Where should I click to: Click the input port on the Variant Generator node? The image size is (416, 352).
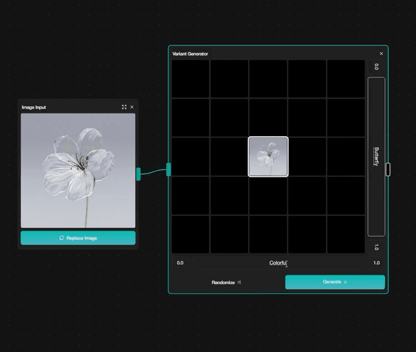pos(169,170)
